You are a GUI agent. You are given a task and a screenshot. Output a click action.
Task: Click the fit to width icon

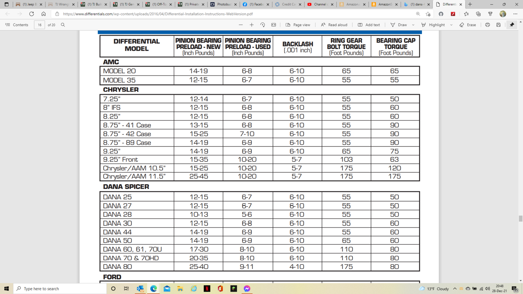click(274, 25)
